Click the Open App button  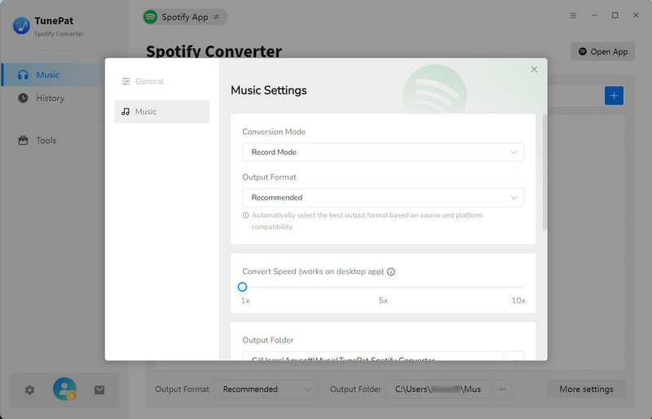(603, 51)
